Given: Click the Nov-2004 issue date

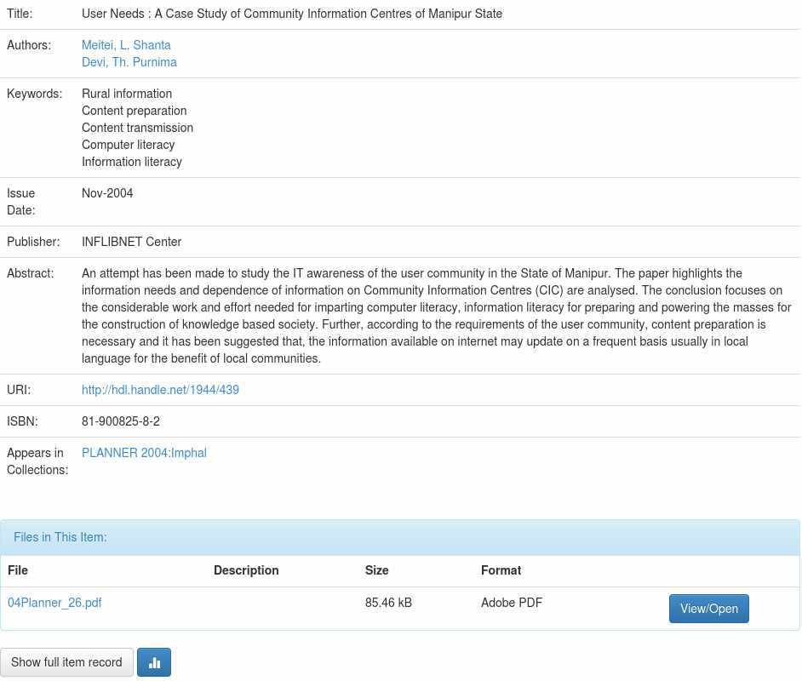Looking at the screenshot, I should pos(107,193).
